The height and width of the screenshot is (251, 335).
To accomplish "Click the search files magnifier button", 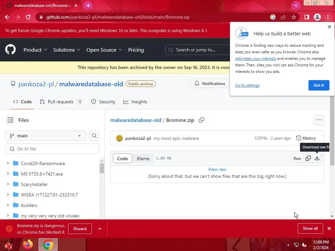I will 94,136.
